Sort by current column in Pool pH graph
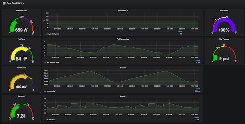 (x=197, y=118)
